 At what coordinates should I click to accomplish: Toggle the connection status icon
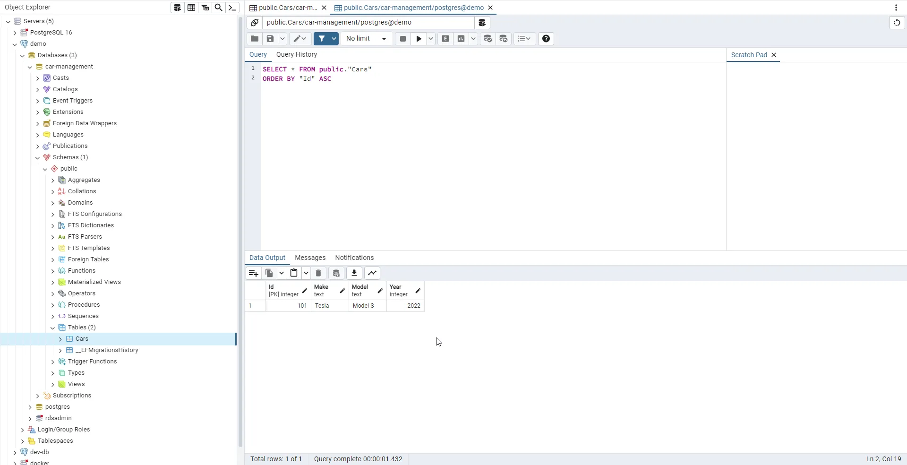pyautogui.click(x=255, y=23)
